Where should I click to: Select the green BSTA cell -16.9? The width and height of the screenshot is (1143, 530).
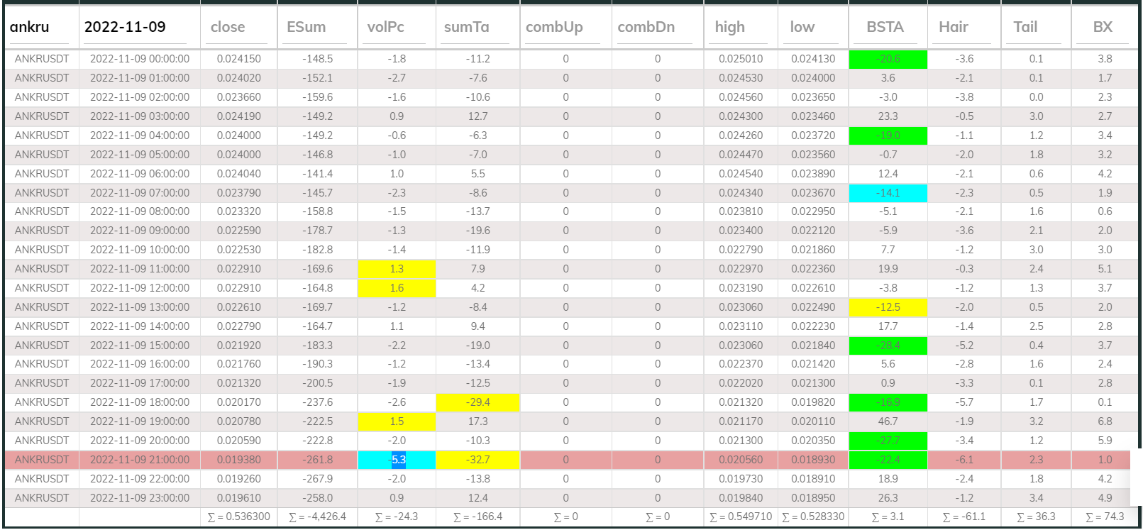tap(888, 402)
